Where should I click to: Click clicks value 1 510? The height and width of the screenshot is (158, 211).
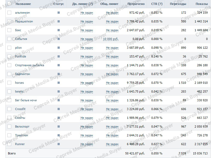pyautogui.click(x=182, y=83)
